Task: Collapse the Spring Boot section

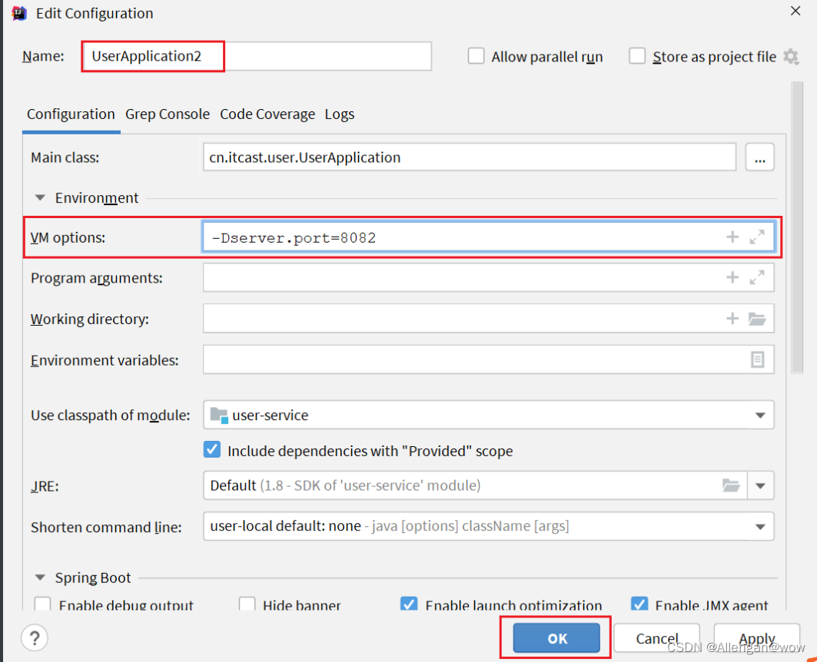Action: 40,578
